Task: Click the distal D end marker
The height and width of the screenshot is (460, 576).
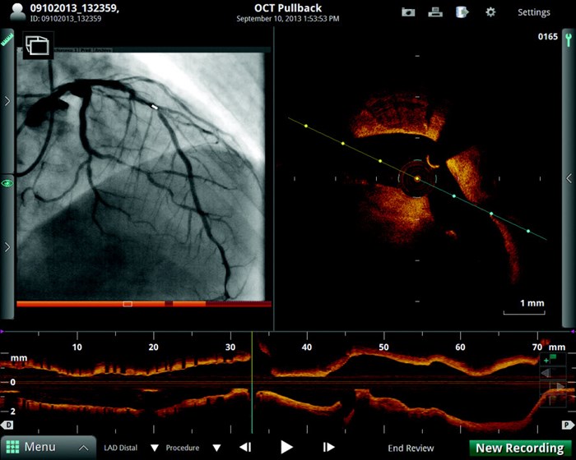Action: point(7,425)
